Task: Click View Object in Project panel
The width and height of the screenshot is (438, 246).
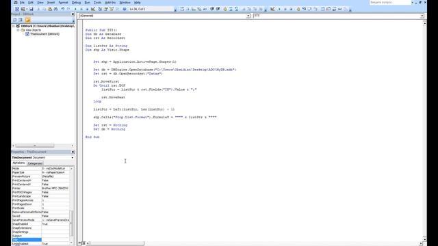Action: pos(21,20)
